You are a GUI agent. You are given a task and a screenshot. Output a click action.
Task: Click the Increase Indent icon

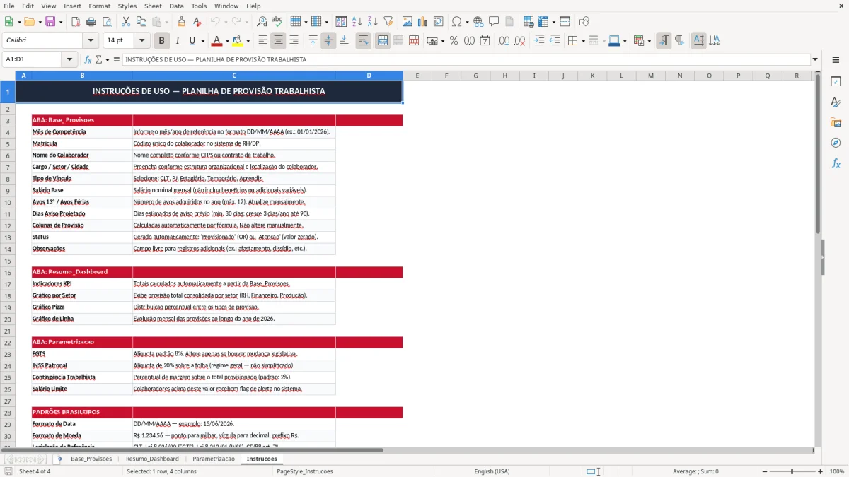point(539,41)
